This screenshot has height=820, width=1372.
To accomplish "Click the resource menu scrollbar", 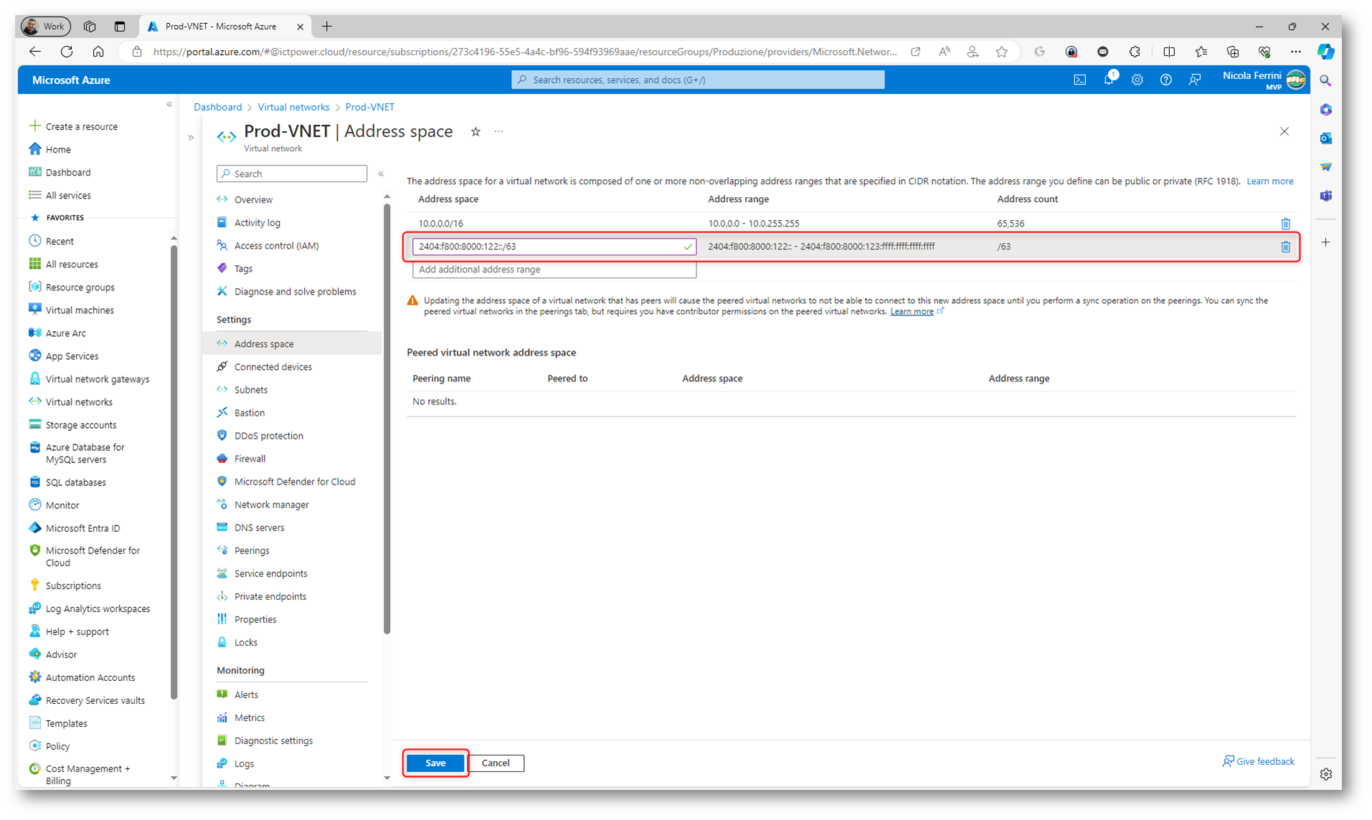I will pos(387,419).
